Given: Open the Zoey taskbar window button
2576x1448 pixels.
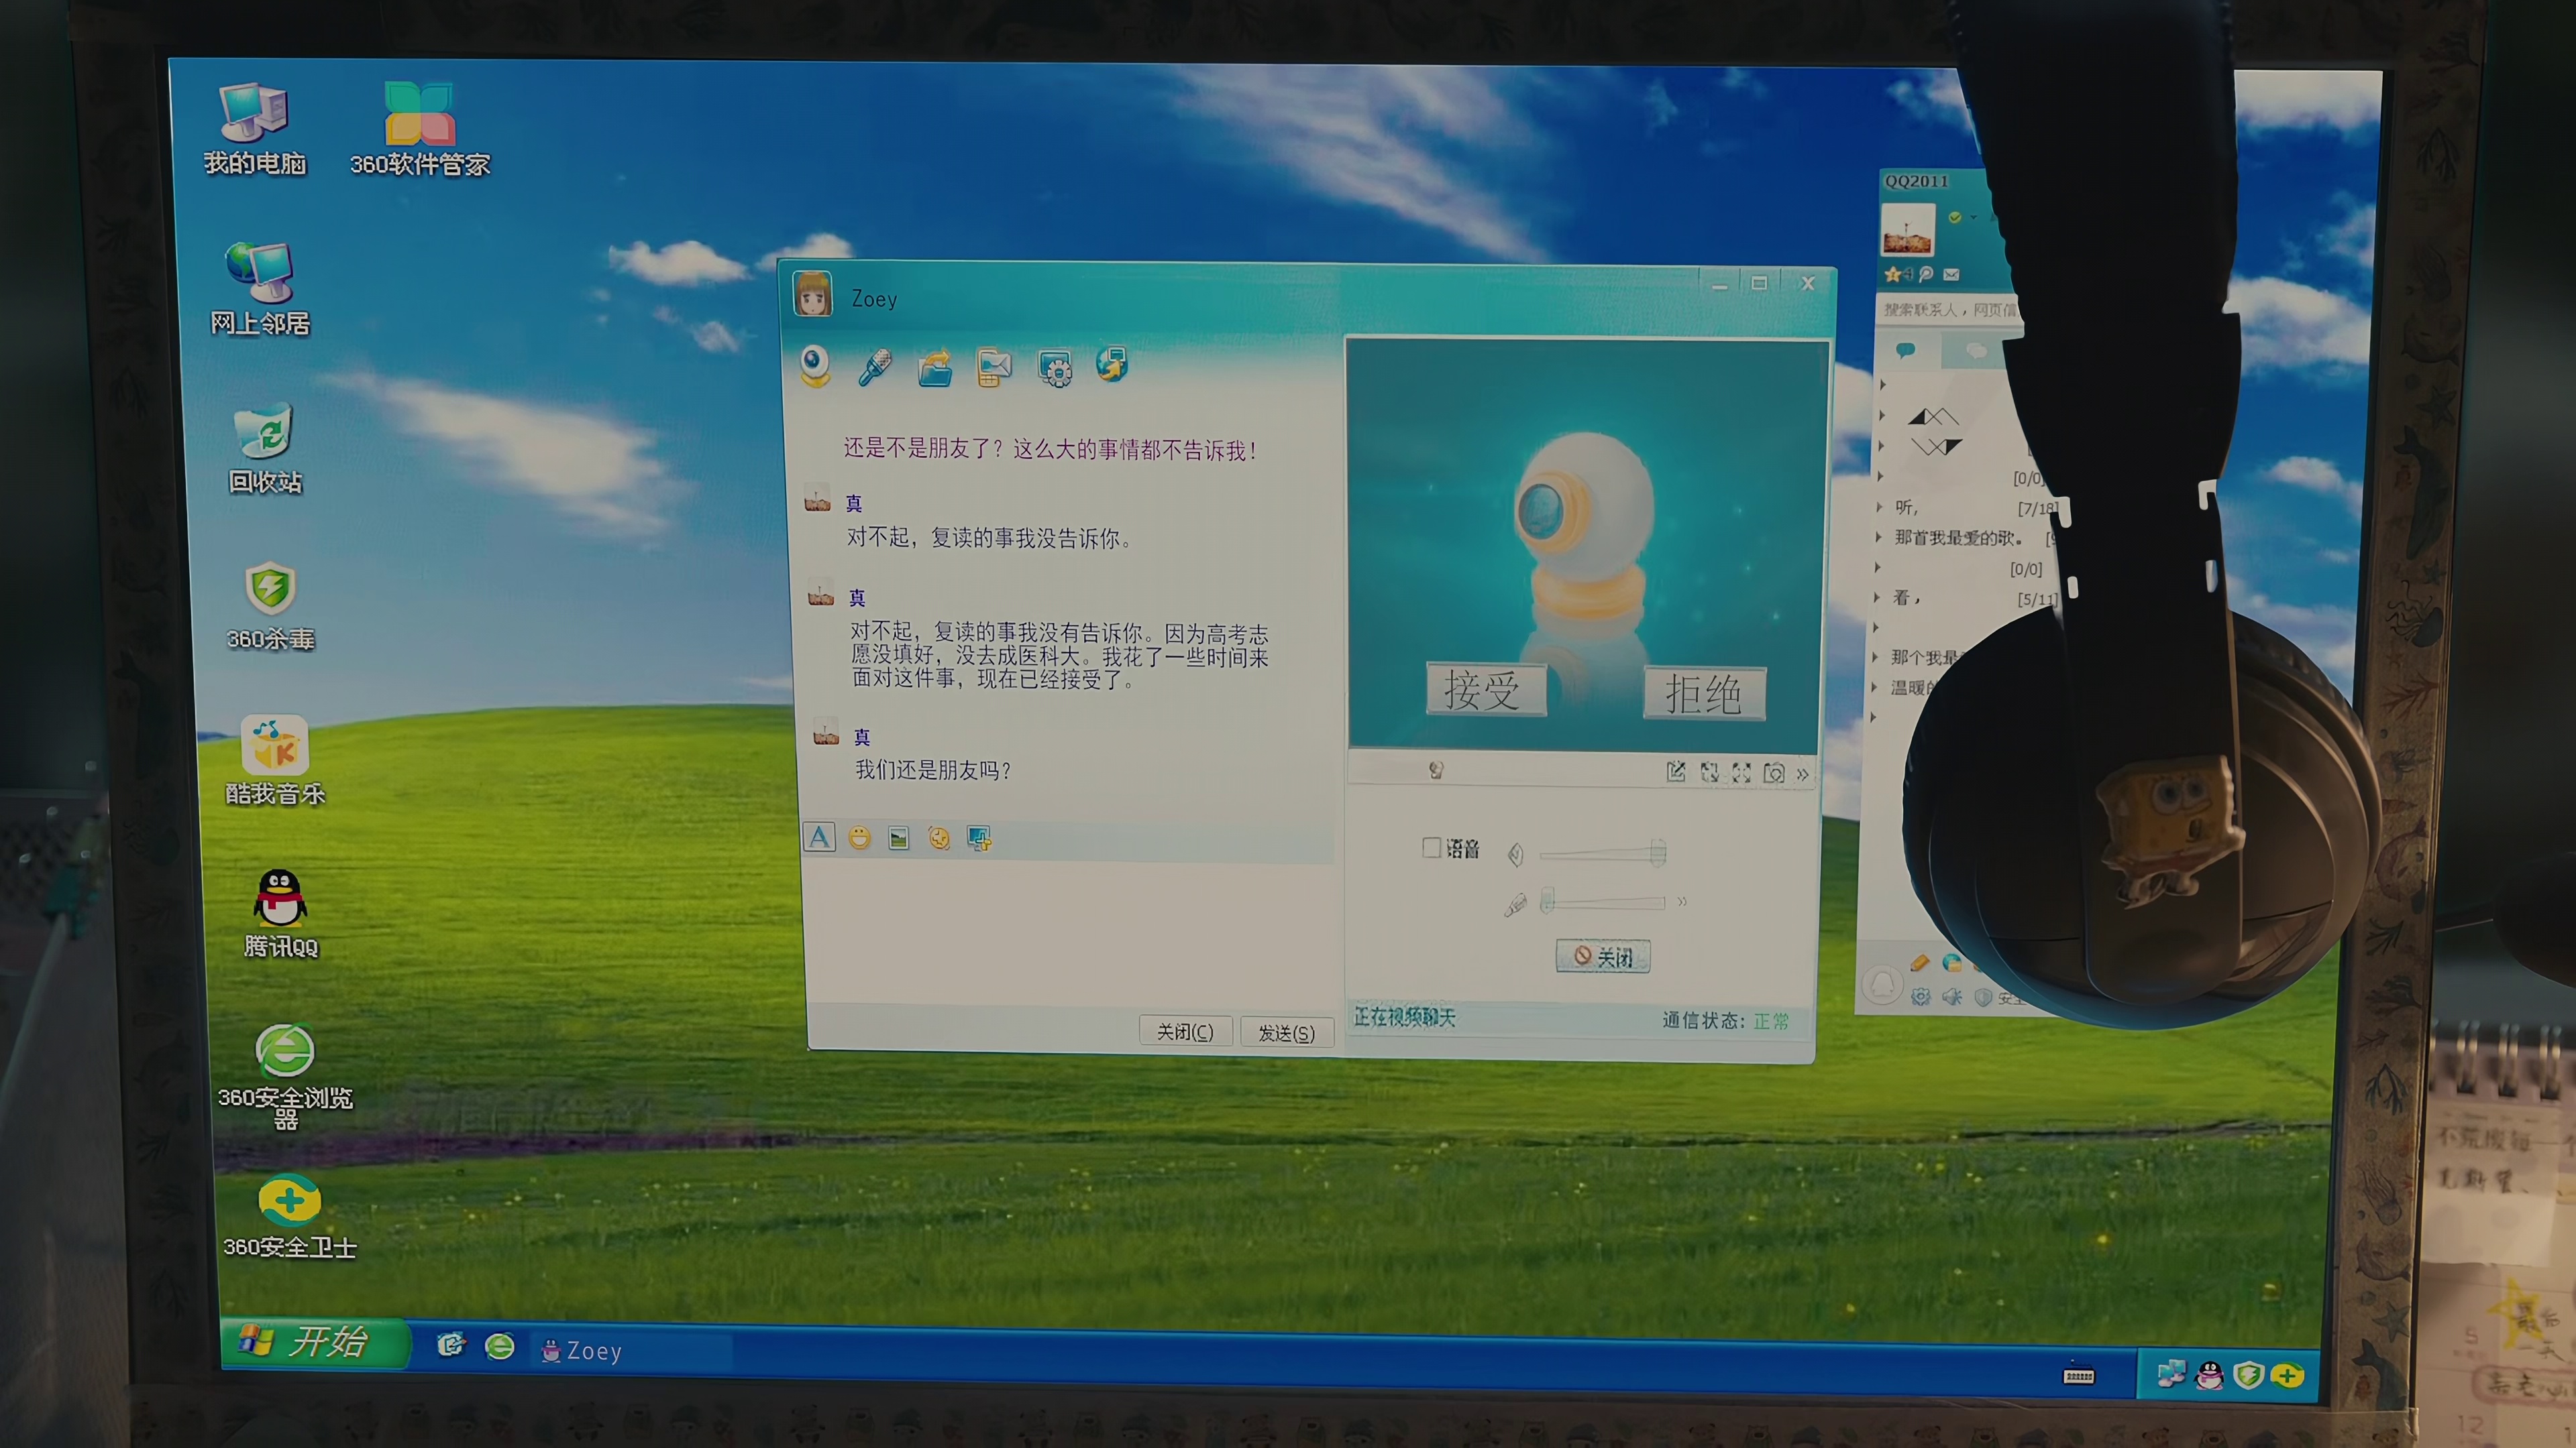Looking at the screenshot, I should (631, 1351).
